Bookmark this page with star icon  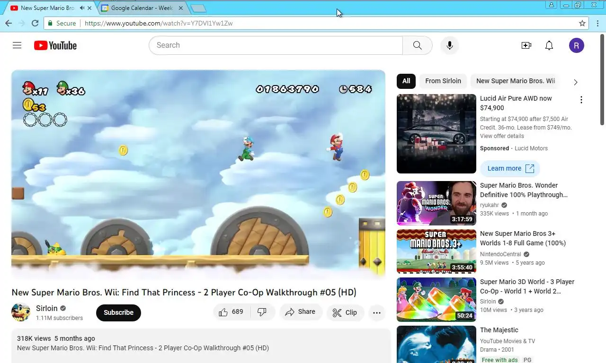coord(582,23)
